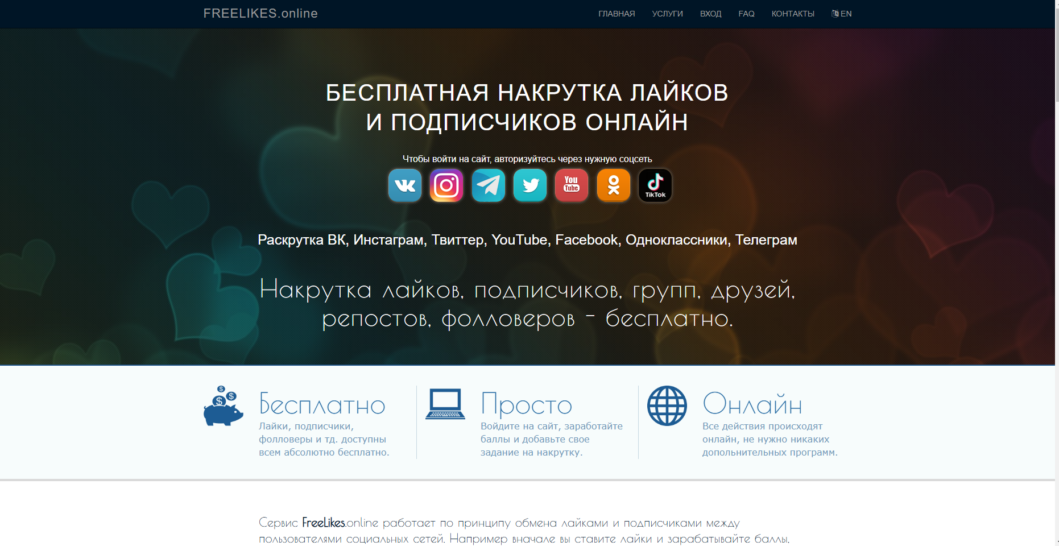Click 'Лайки, подписчики' description text
The width and height of the screenshot is (1059, 546).
pyautogui.click(x=324, y=439)
